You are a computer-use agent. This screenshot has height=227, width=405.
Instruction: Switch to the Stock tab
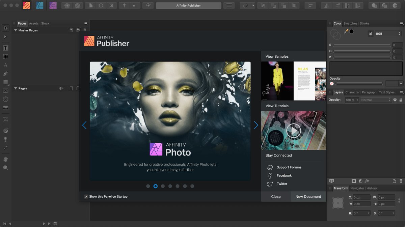coord(45,23)
